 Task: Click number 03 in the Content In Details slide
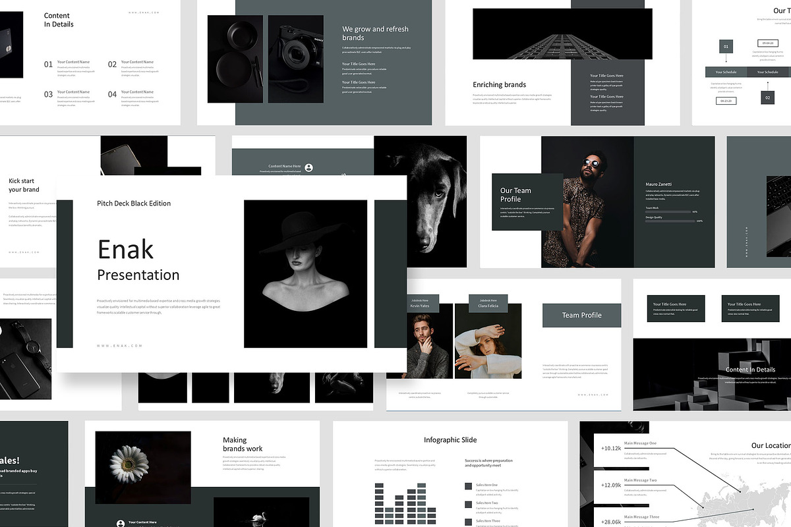pyautogui.click(x=48, y=94)
